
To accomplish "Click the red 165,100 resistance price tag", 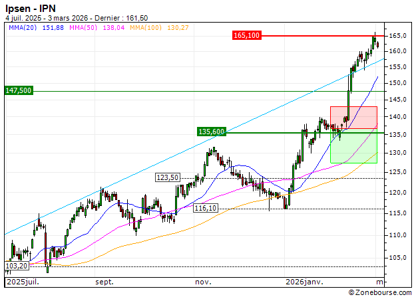I will tap(246, 35).
